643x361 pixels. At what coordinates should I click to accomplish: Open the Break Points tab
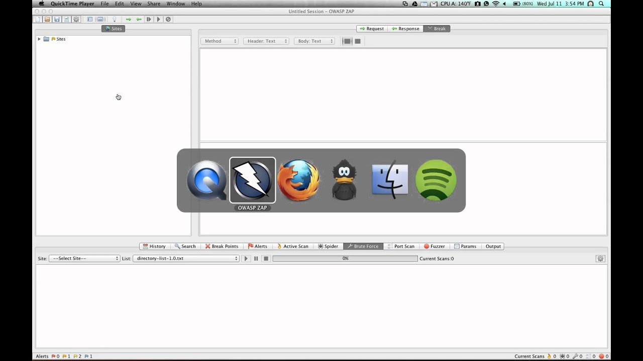click(222, 246)
